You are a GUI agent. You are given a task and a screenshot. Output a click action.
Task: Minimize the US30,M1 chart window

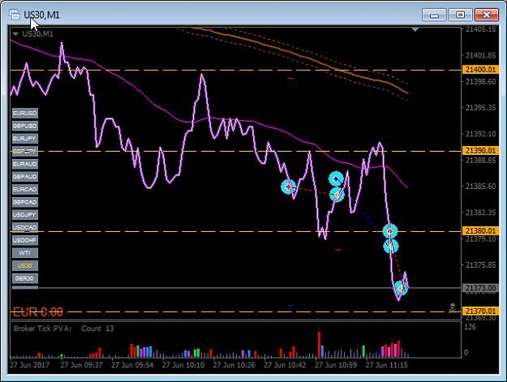(x=434, y=15)
